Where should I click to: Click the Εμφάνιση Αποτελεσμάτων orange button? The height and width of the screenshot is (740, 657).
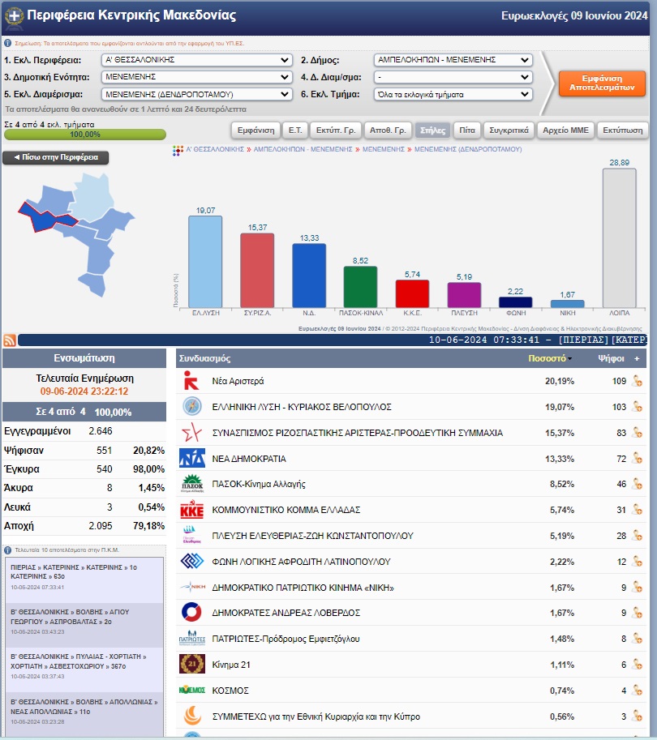click(x=602, y=83)
